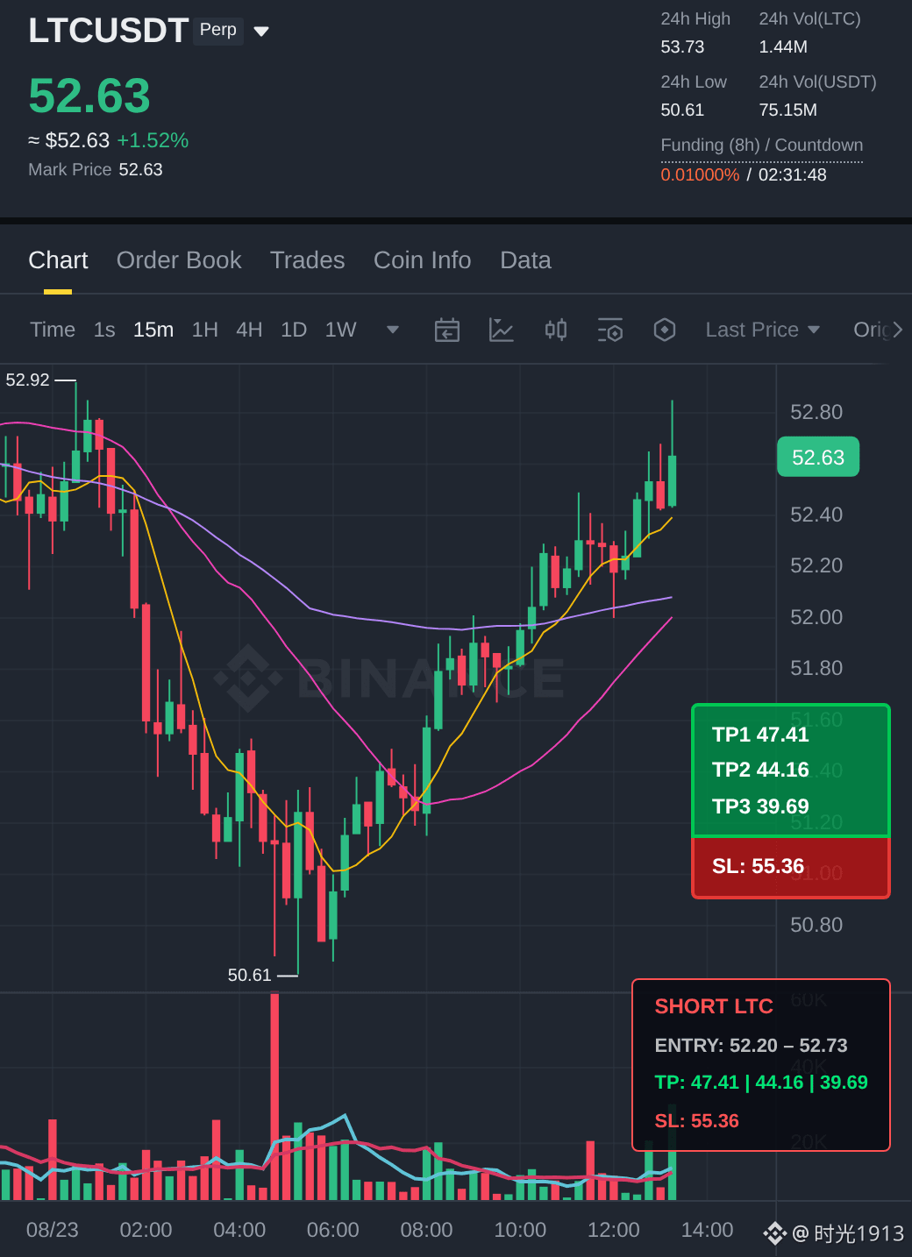This screenshot has height=1257, width=912.
Task: Click the Funding (8h) / Countdown label
Action: (x=762, y=146)
